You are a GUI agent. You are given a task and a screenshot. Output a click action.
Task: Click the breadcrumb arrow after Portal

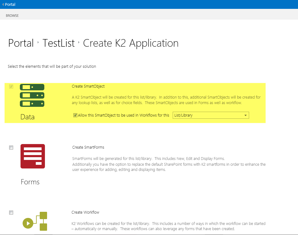(38, 42)
